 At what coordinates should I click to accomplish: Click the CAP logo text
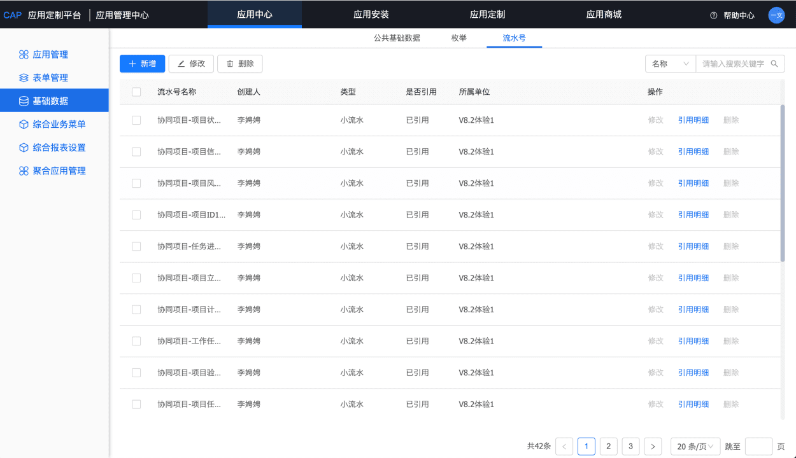[12, 15]
